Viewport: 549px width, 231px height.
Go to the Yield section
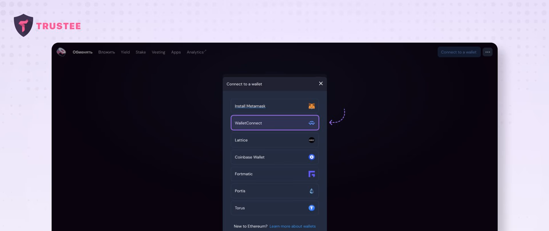(x=125, y=52)
